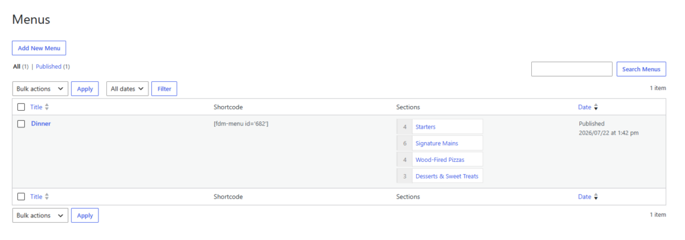Click the Filter button
This screenshot has width=685, height=240.
pos(165,89)
